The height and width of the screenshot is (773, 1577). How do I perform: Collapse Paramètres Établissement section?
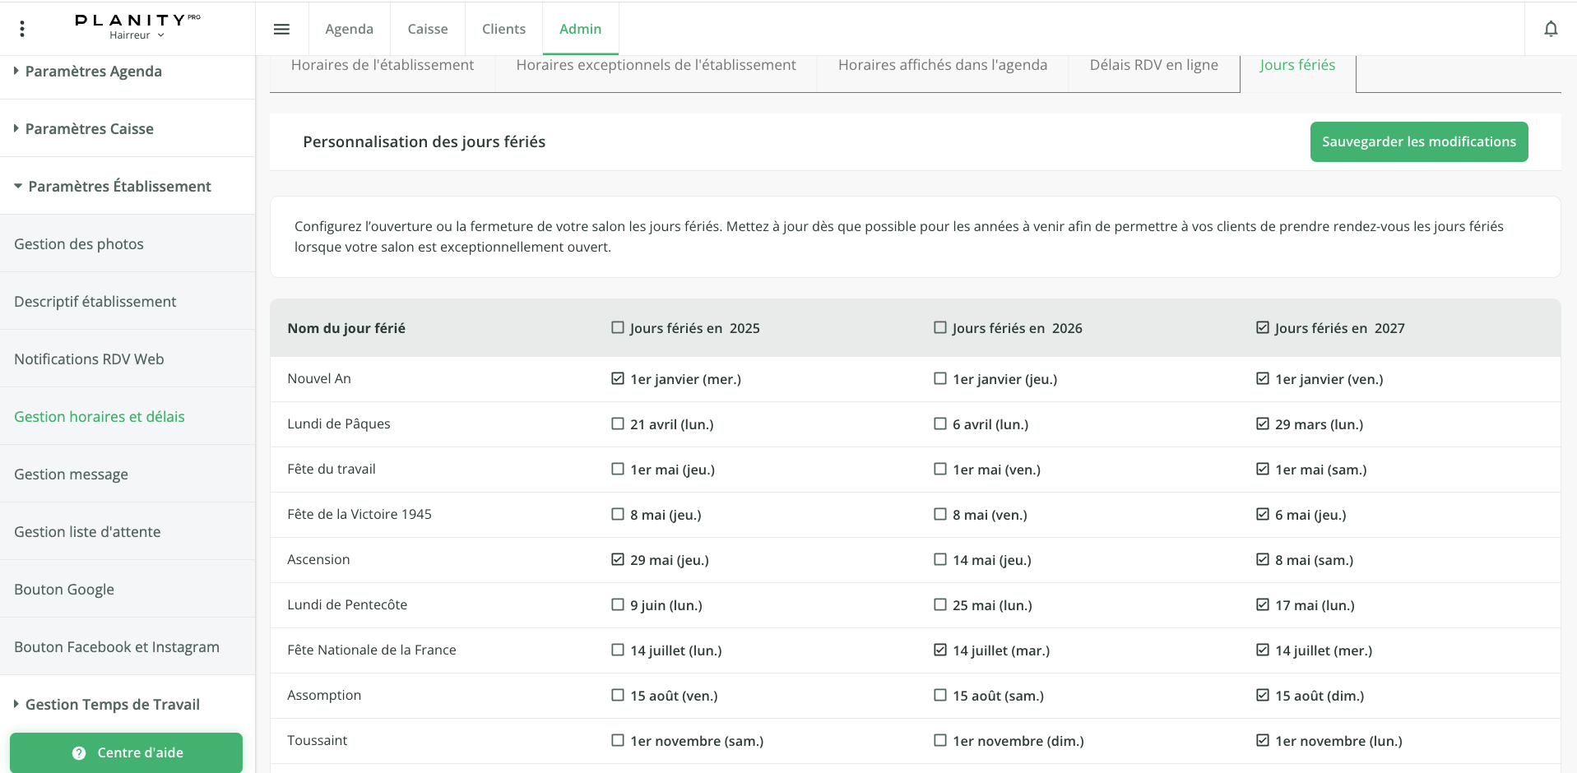[x=119, y=187]
